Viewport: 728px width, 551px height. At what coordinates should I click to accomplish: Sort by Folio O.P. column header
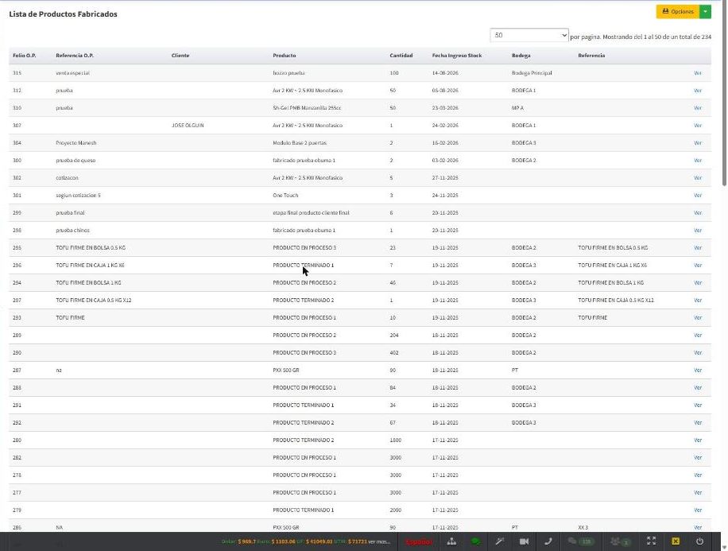point(24,56)
